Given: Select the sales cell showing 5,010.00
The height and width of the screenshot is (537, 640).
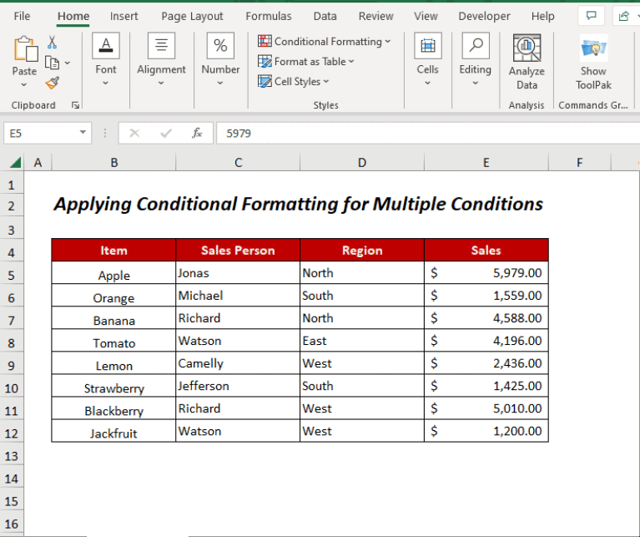Looking at the screenshot, I should 486,408.
